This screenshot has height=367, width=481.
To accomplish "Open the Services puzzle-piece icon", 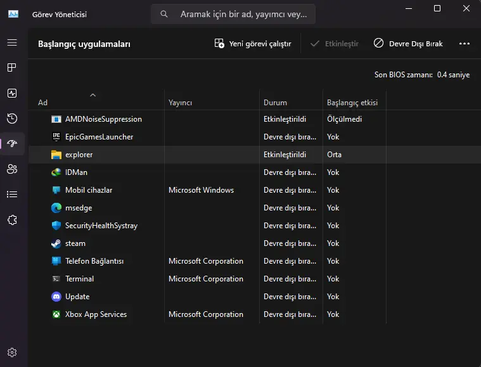I will [x=12, y=220].
